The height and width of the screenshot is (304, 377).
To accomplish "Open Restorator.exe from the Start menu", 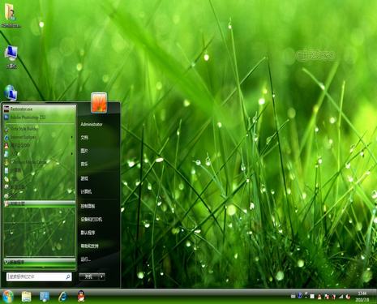I will tap(40, 109).
